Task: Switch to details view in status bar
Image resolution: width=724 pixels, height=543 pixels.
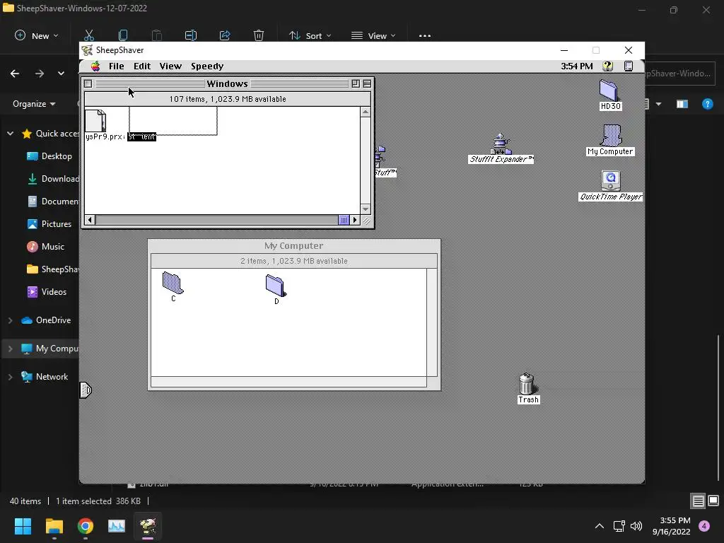Action: (x=698, y=501)
